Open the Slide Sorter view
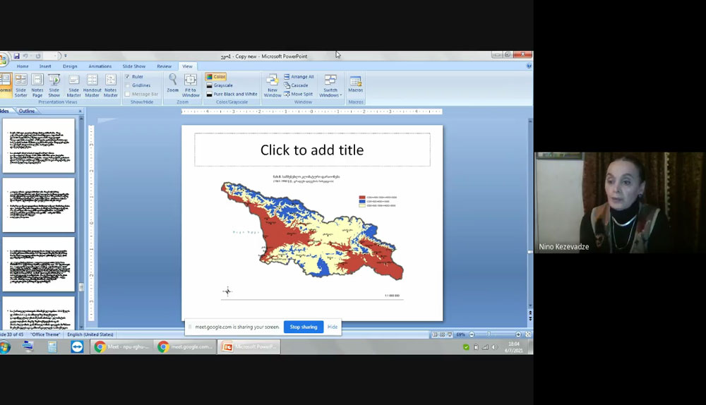The image size is (706, 405). pos(20,85)
